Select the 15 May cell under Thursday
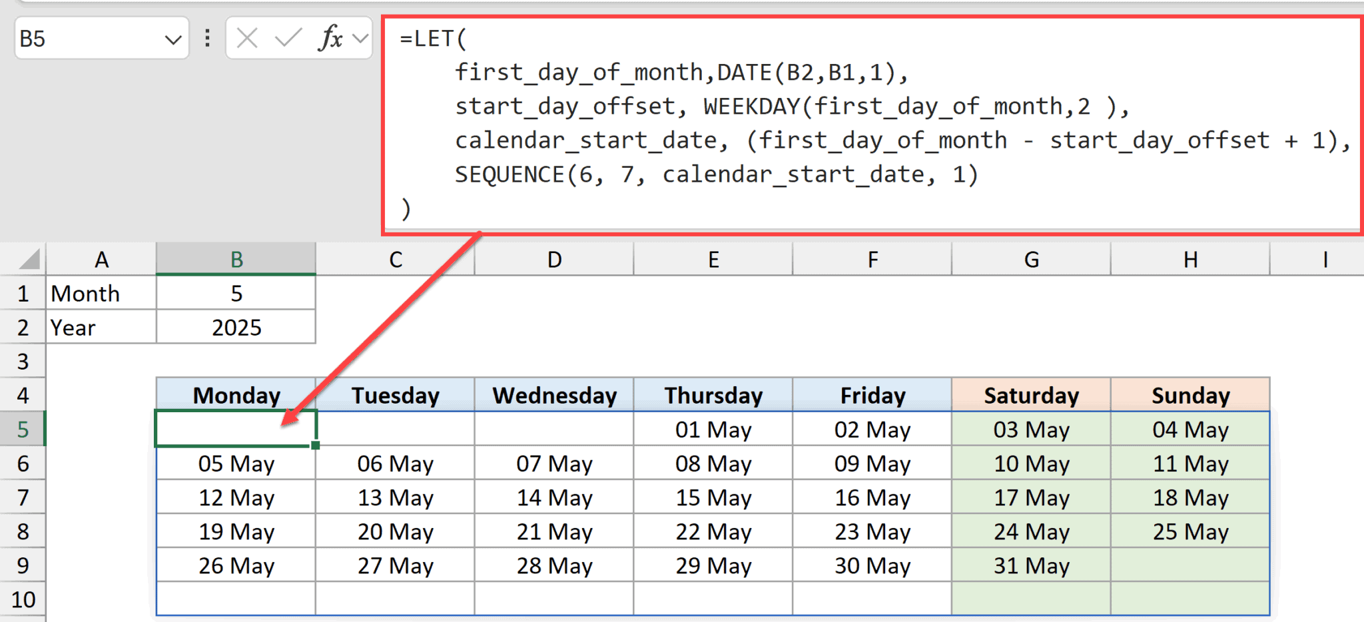Viewport: 1364px width, 622px height. (x=713, y=497)
